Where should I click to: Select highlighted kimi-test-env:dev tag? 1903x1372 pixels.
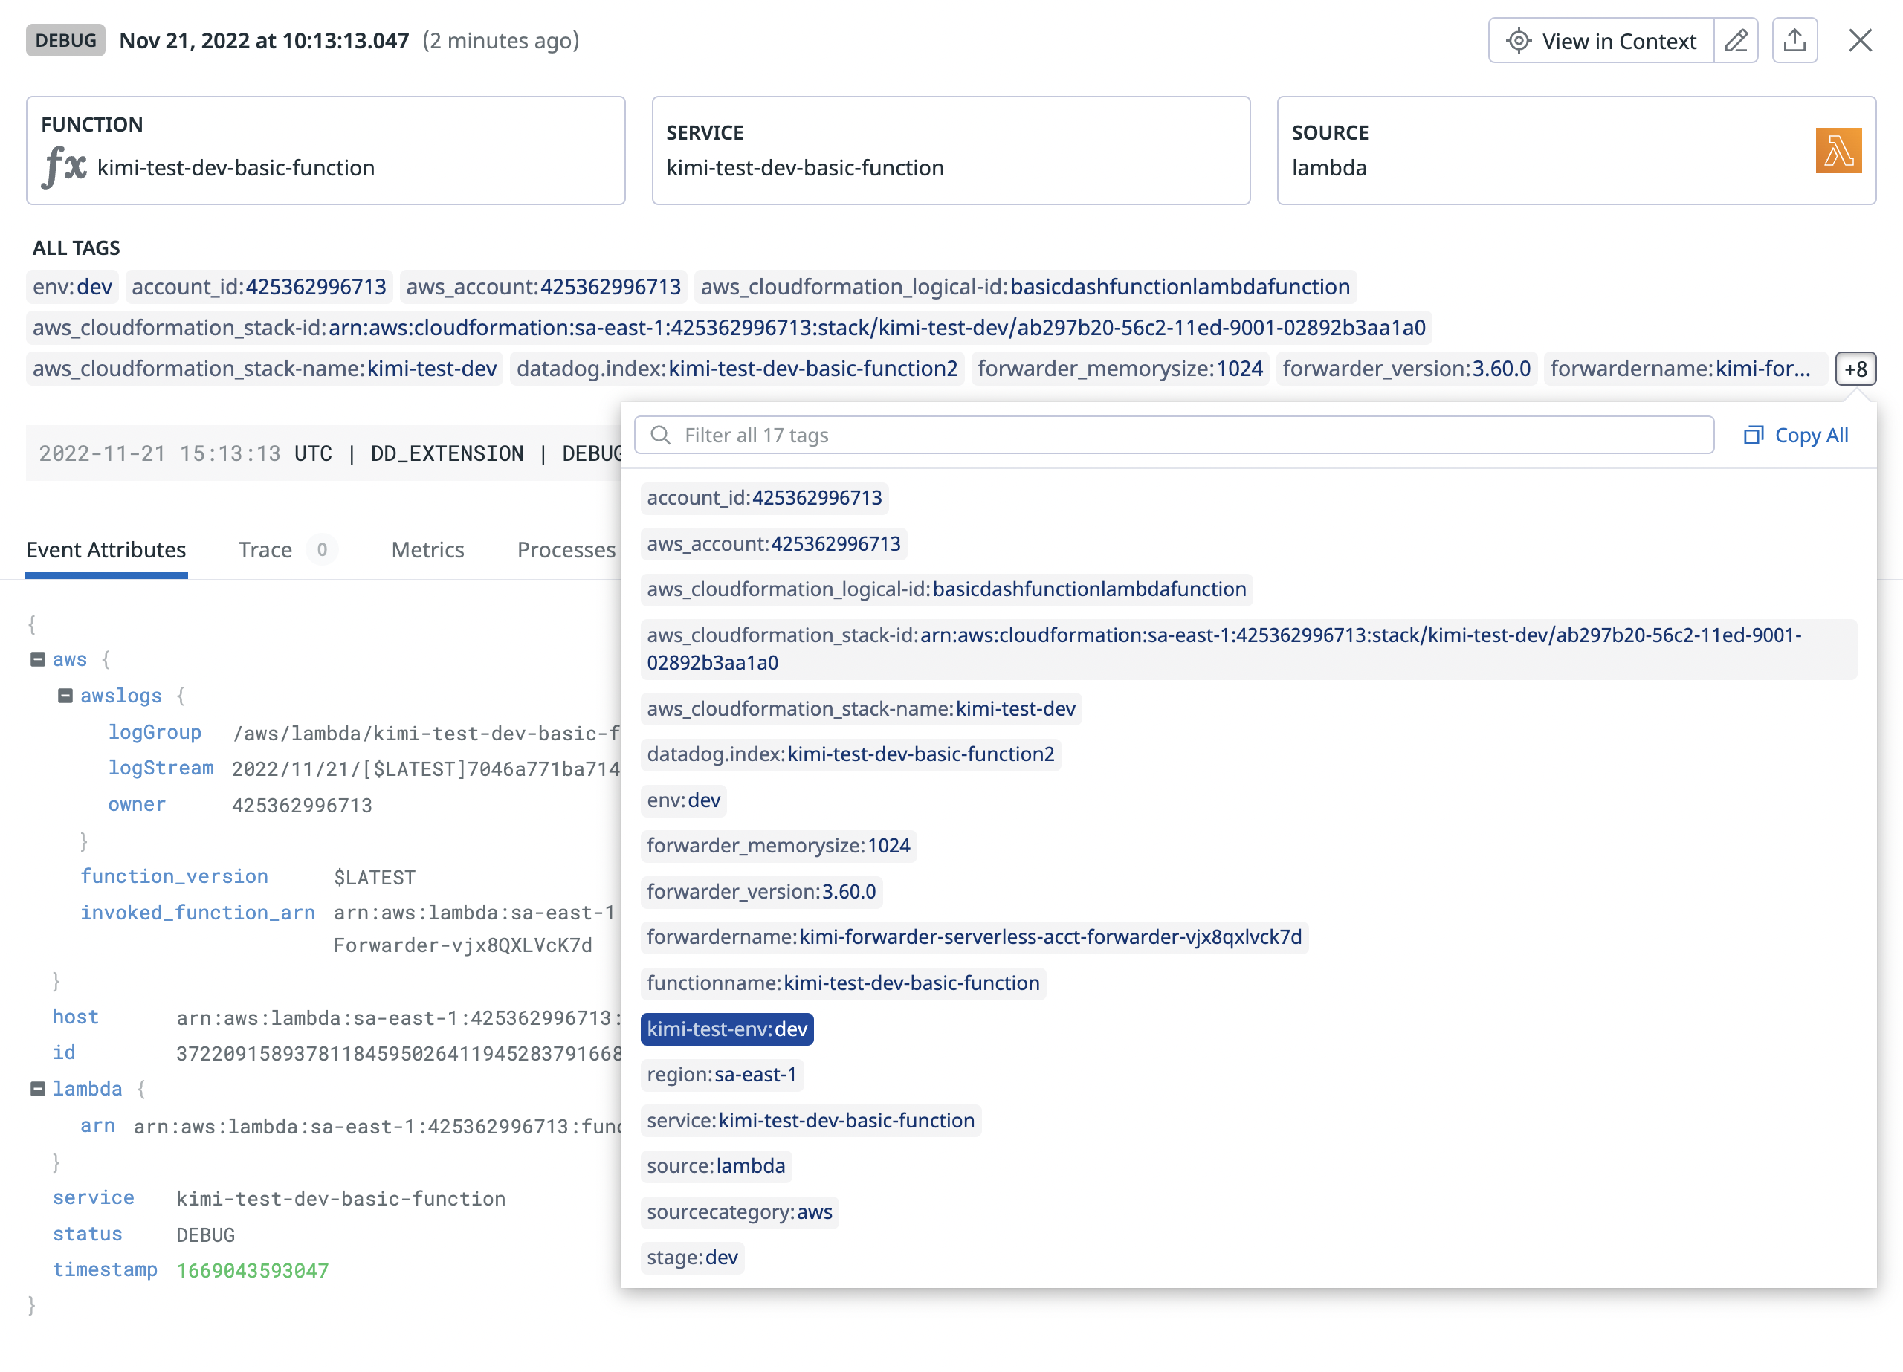(x=726, y=1029)
